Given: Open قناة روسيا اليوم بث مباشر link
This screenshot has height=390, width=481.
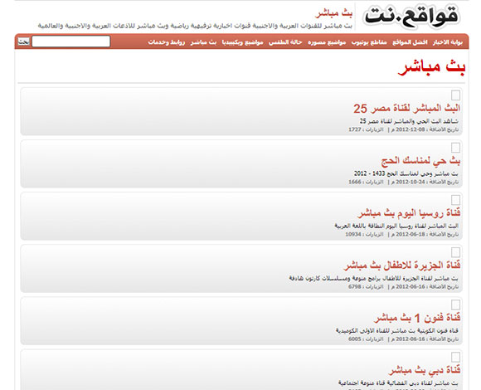Looking at the screenshot, I should pos(409,213).
